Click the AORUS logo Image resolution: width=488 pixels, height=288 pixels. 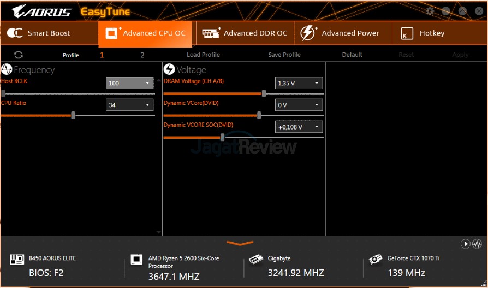pos(41,11)
